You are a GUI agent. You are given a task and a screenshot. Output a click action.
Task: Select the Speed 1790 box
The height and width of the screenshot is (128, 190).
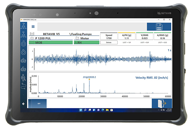pyautogui.click(x=109, y=37)
